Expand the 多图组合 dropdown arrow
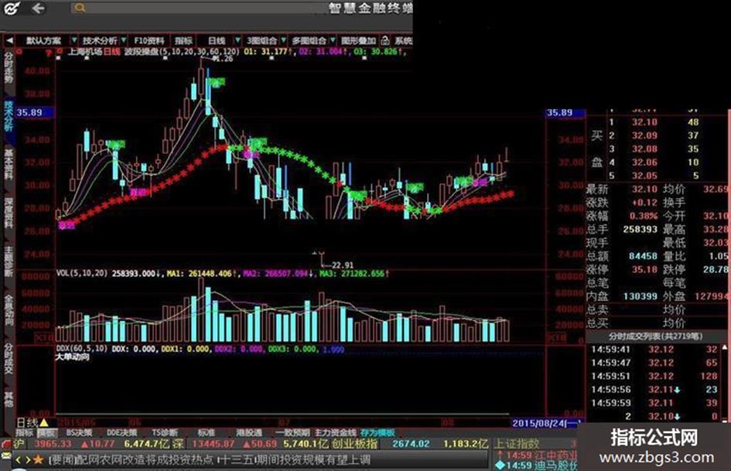 pyautogui.click(x=333, y=40)
